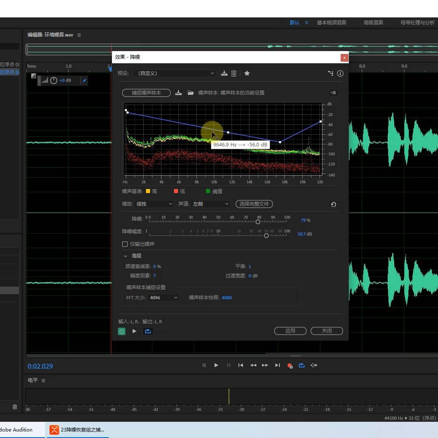Open the 电平 levels panel menu
This screenshot has width=438, height=438.
click(x=43, y=380)
